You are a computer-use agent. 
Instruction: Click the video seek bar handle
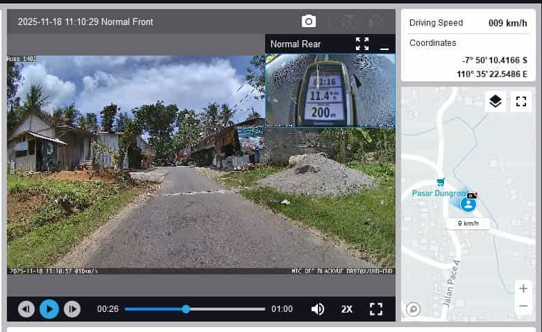[186, 309]
